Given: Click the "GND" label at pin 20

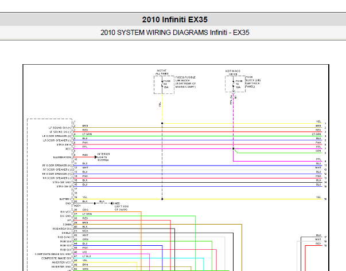Looking at the screenshot, I should point(68,203).
